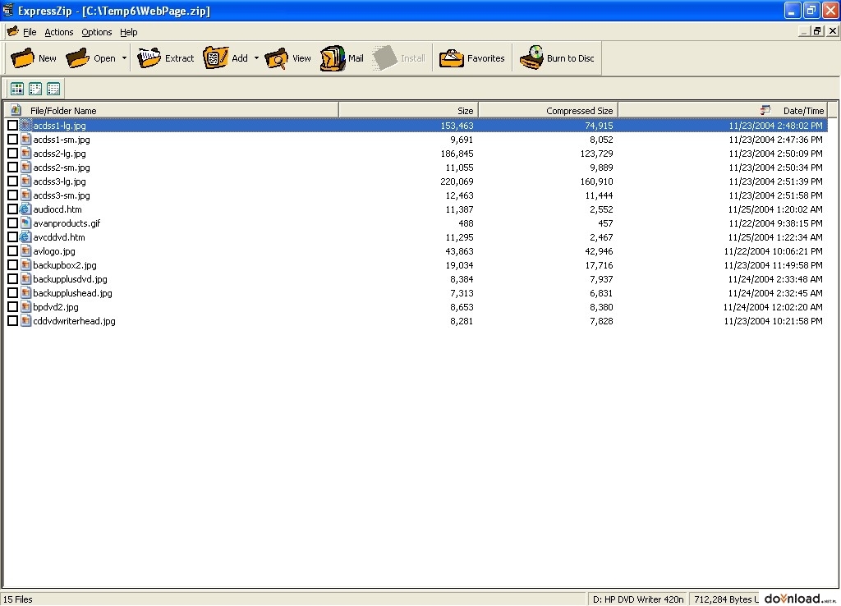Click the 123,729 compressed size value
The image size is (841, 606).
click(x=596, y=154)
